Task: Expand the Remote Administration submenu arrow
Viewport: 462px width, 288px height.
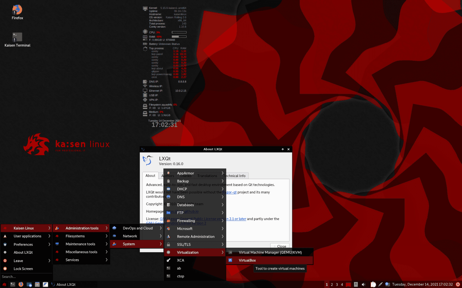Action: tap(222, 236)
